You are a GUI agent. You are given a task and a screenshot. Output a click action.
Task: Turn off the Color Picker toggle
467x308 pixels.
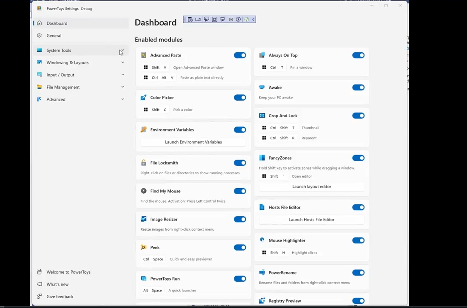(x=240, y=98)
